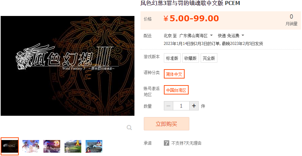The width and height of the screenshot is (302, 156).
Task: Click the quantity input field showing 1
Action: (x=181, y=106)
